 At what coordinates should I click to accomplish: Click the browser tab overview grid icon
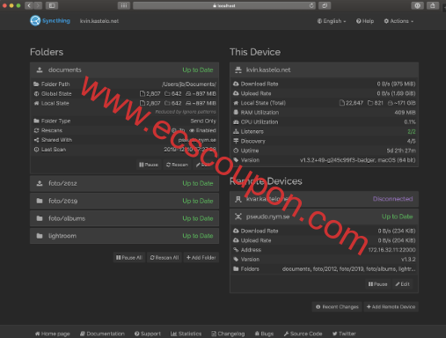124,5
